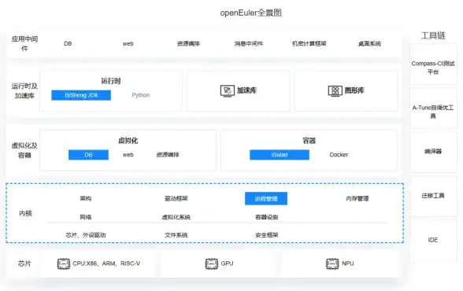
Task: Click the 工具链 column heading
Action: 433,35
